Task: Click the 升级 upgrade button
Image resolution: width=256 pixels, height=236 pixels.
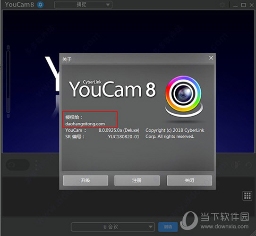Action: click(x=85, y=180)
